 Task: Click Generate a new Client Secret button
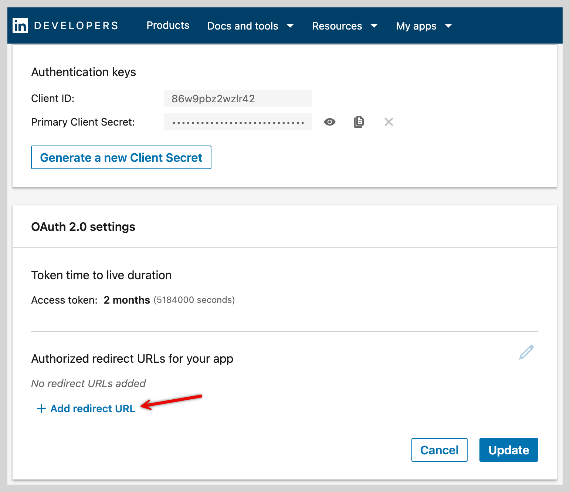pyautogui.click(x=121, y=157)
